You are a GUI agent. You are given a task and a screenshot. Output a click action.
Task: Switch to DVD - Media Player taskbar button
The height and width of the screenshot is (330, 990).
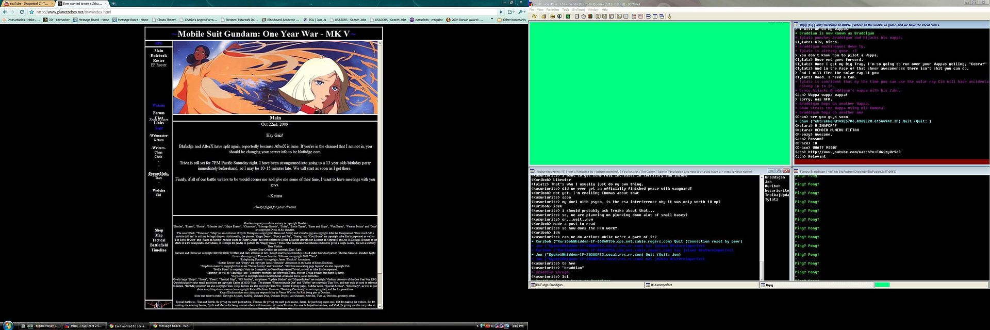(39, 326)
